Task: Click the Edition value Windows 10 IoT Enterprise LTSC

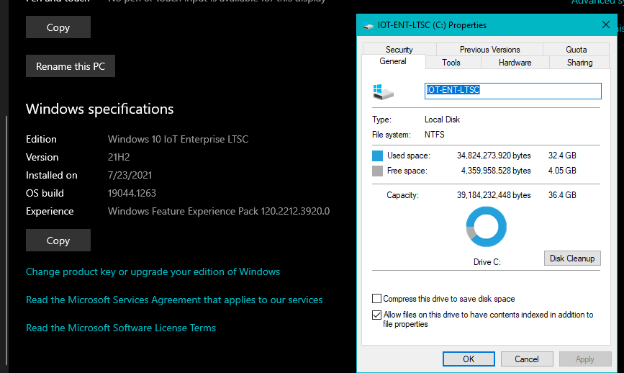Action: (x=178, y=139)
